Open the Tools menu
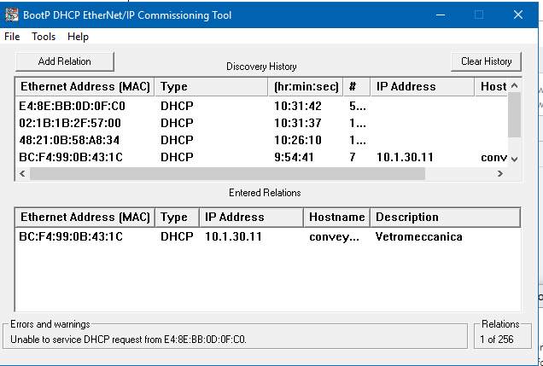This screenshot has height=366, width=543. (44, 37)
